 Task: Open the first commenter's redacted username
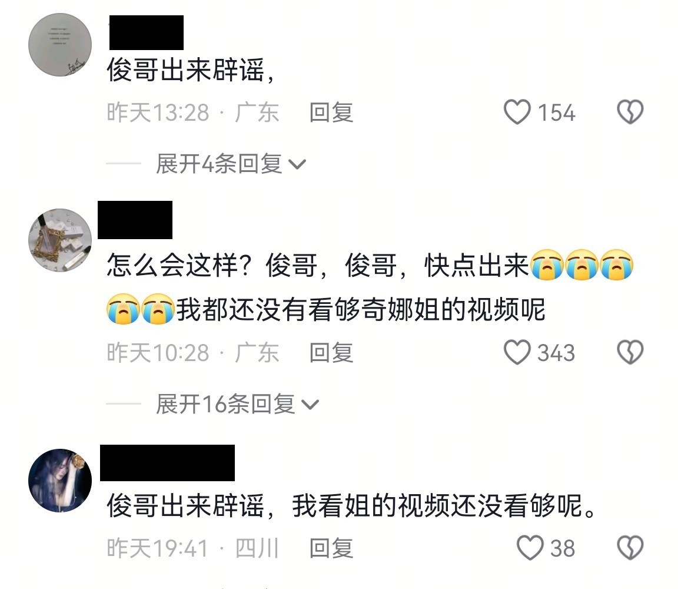147,32
